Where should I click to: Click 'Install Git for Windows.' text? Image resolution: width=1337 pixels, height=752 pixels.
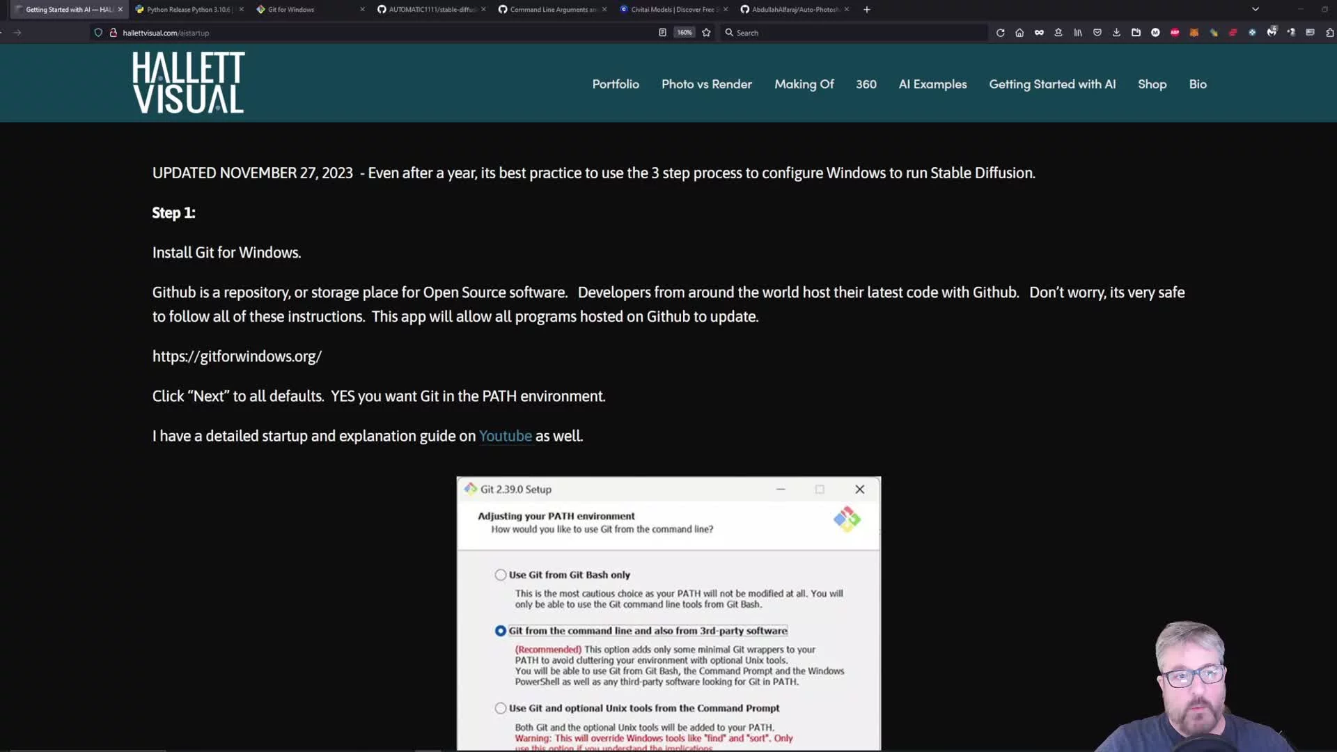point(226,253)
